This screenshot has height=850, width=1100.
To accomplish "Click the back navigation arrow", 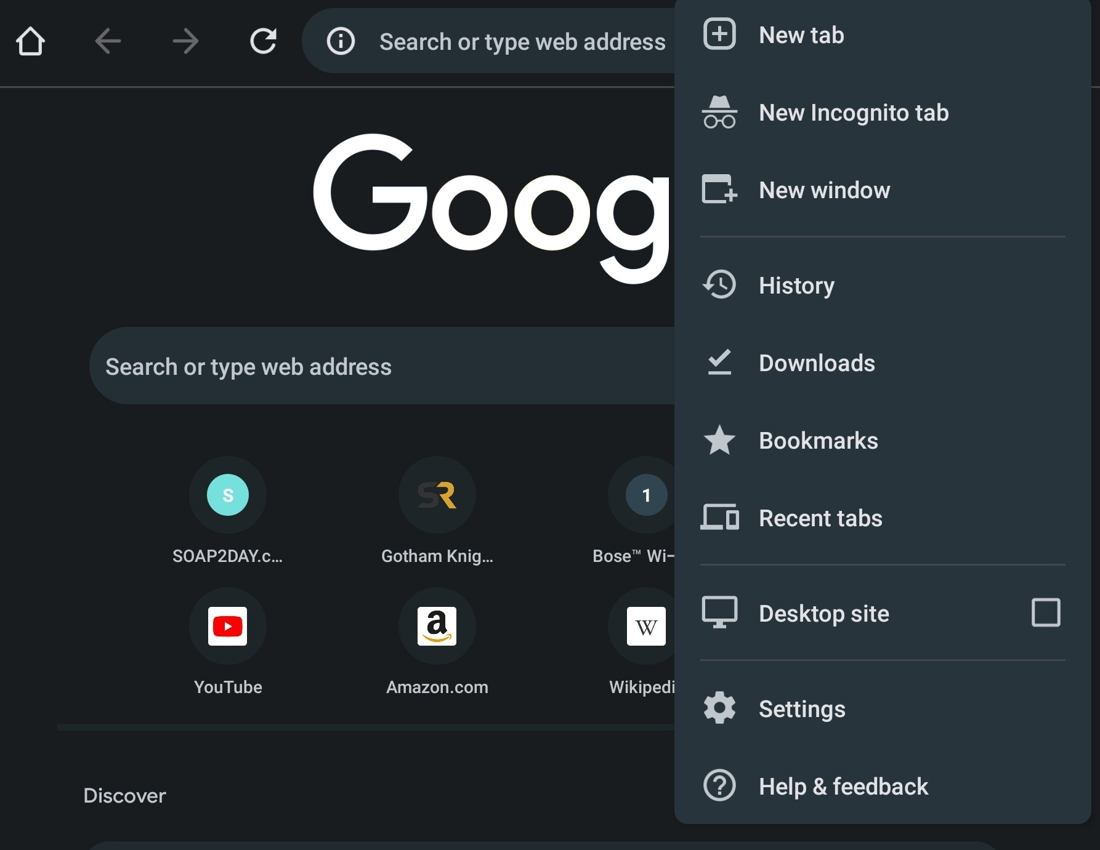I will 107,41.
